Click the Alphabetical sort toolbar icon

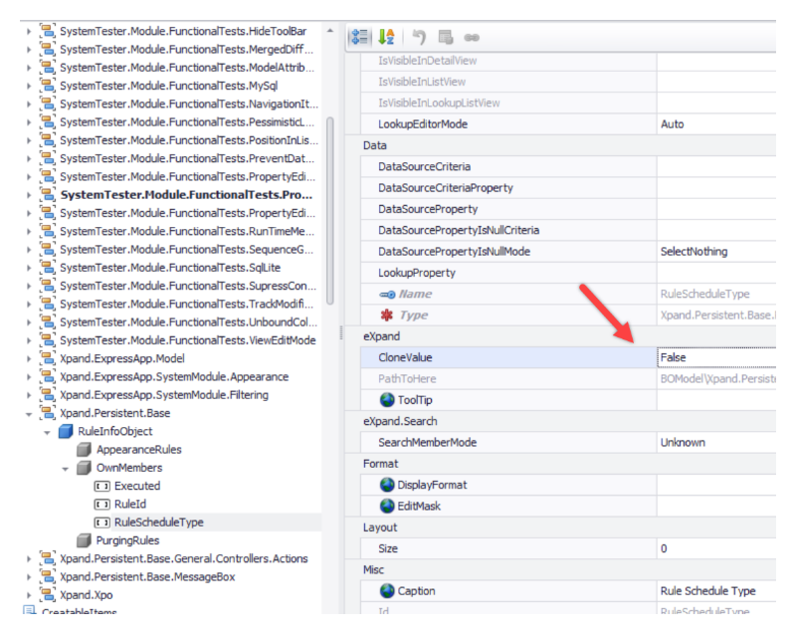[386, 37]
